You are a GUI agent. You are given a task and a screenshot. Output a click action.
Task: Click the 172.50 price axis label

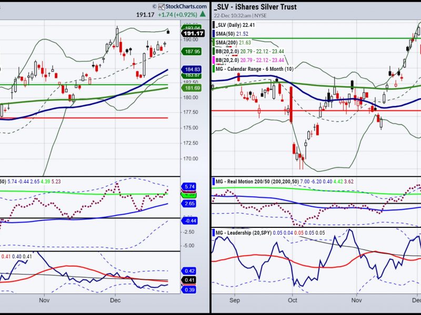(191, 143)
